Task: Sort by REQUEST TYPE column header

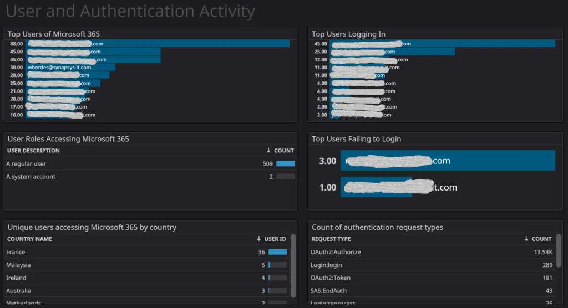Action: point(331,239)
